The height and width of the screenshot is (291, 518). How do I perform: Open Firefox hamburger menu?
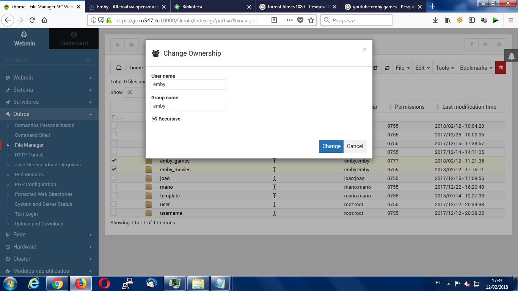point(510,20)
